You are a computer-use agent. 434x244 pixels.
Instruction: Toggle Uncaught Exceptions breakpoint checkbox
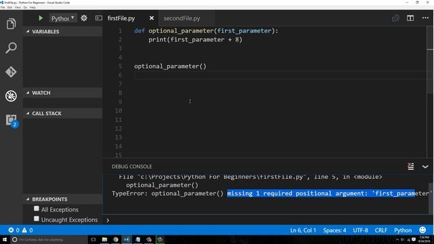click(x=36, y=219)
